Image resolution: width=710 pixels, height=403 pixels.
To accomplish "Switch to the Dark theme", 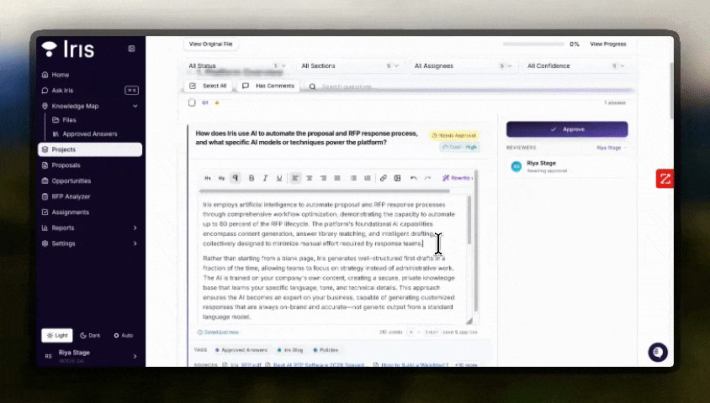I will (90, 335).
